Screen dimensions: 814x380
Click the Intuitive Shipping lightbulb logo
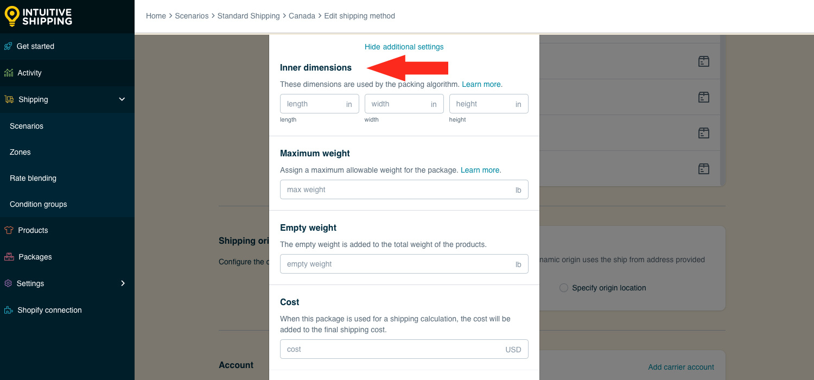(12, 16)
